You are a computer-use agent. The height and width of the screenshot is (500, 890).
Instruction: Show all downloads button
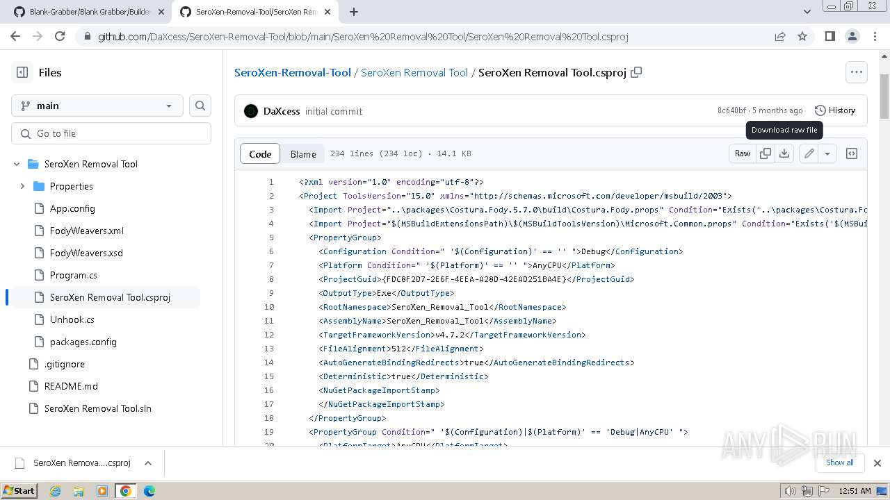840,462
